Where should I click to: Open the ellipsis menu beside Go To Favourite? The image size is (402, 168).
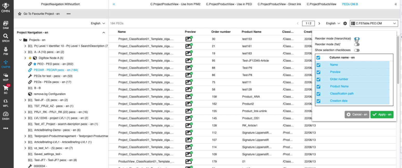pos(69,14)
